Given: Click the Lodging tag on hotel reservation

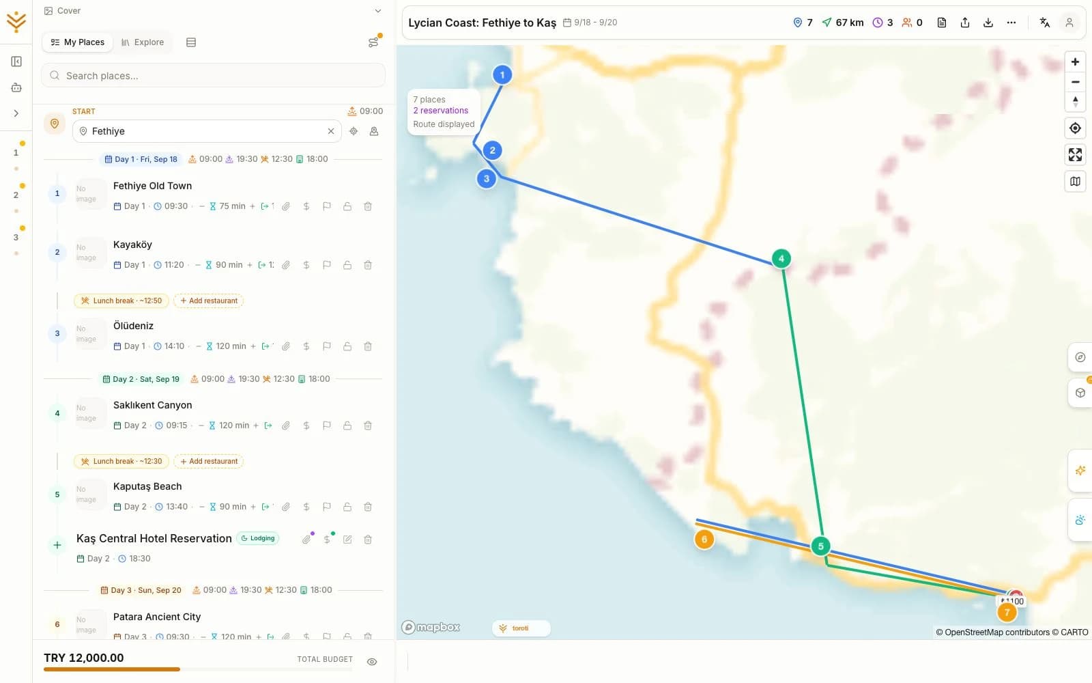Looking at the screenshot, I should click(x=258, y=538).
